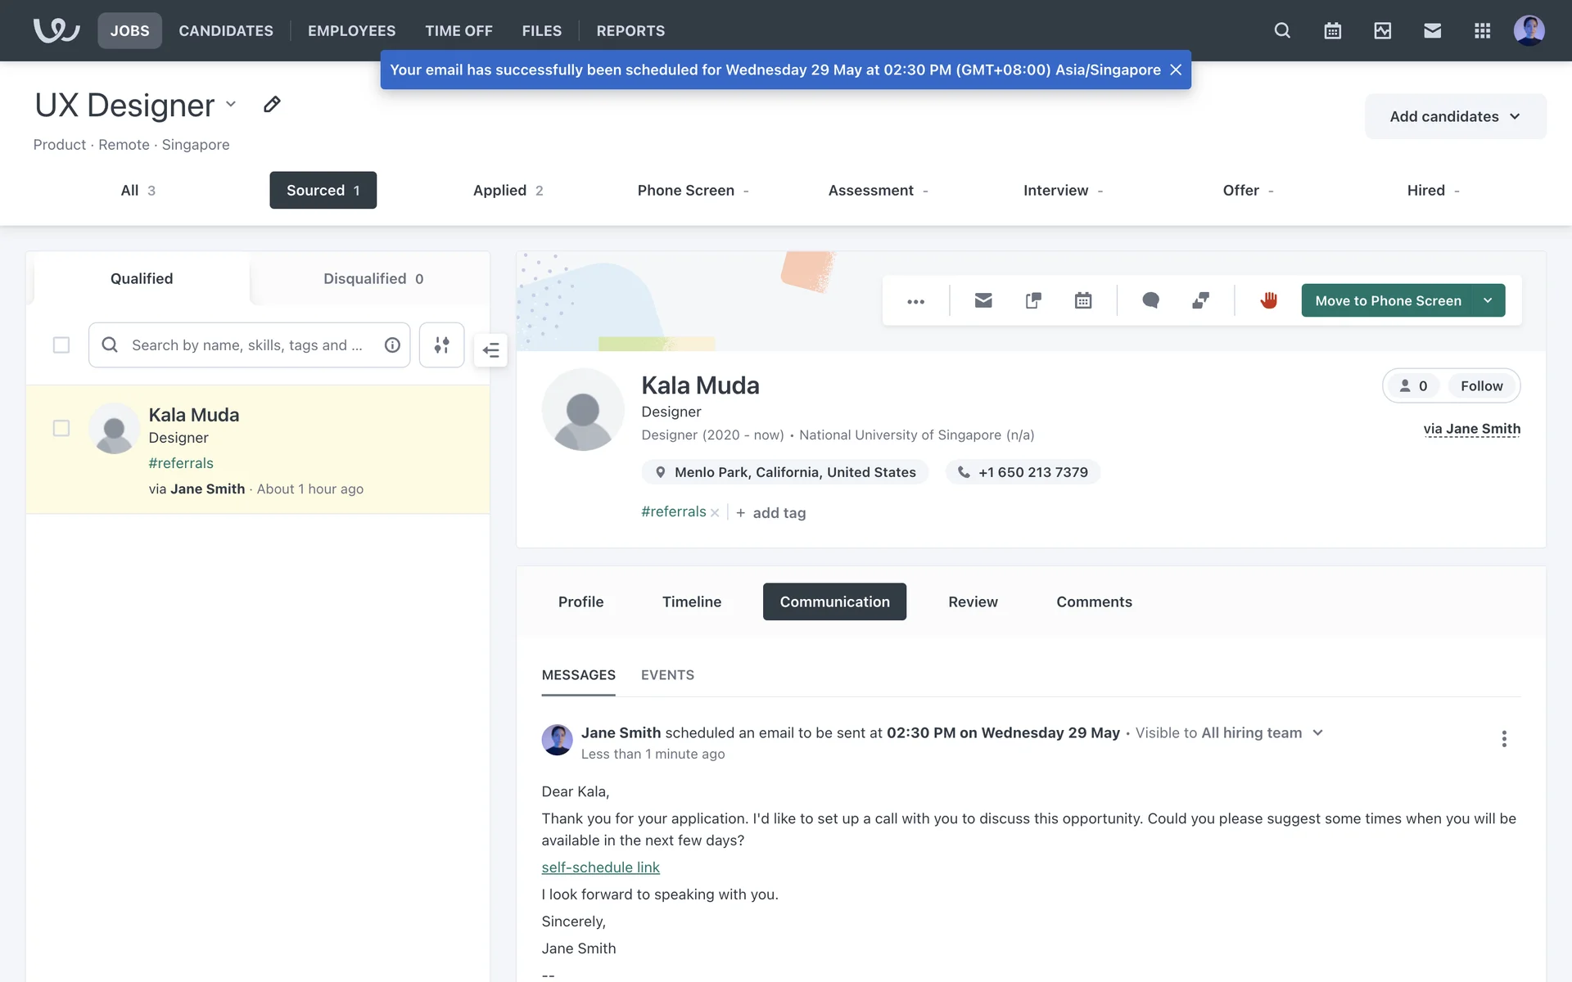Open the Disqualified tab
This screenshot has width=1572, height=982.
point(373,278)
